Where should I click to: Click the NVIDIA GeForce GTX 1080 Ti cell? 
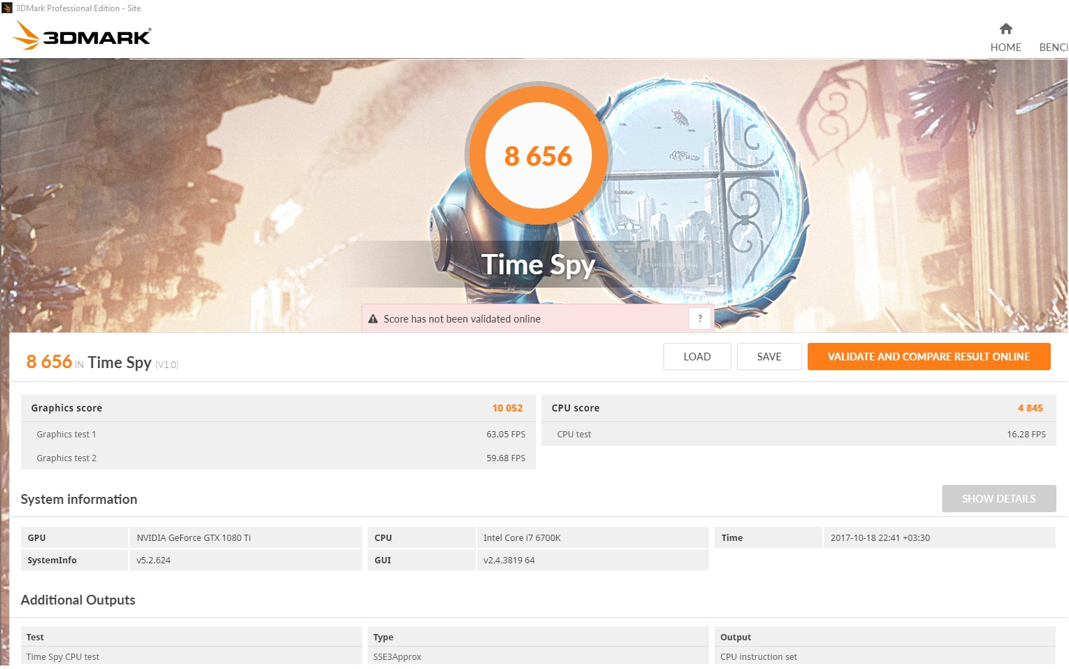246,537
